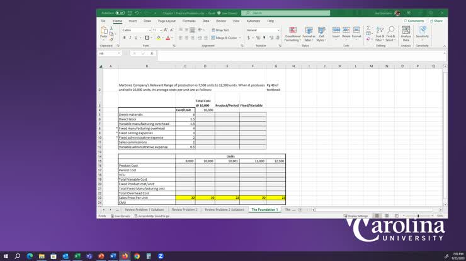Expand the font name dropdown
466x261 pixels.
(149, 30)
